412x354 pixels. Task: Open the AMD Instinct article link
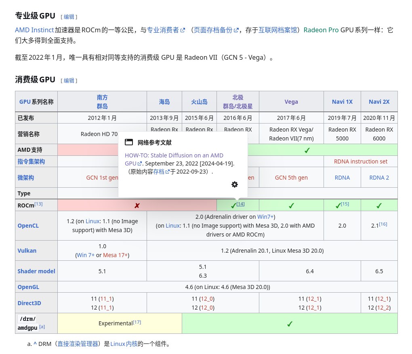pyautogui.click(x=34, y=30)
